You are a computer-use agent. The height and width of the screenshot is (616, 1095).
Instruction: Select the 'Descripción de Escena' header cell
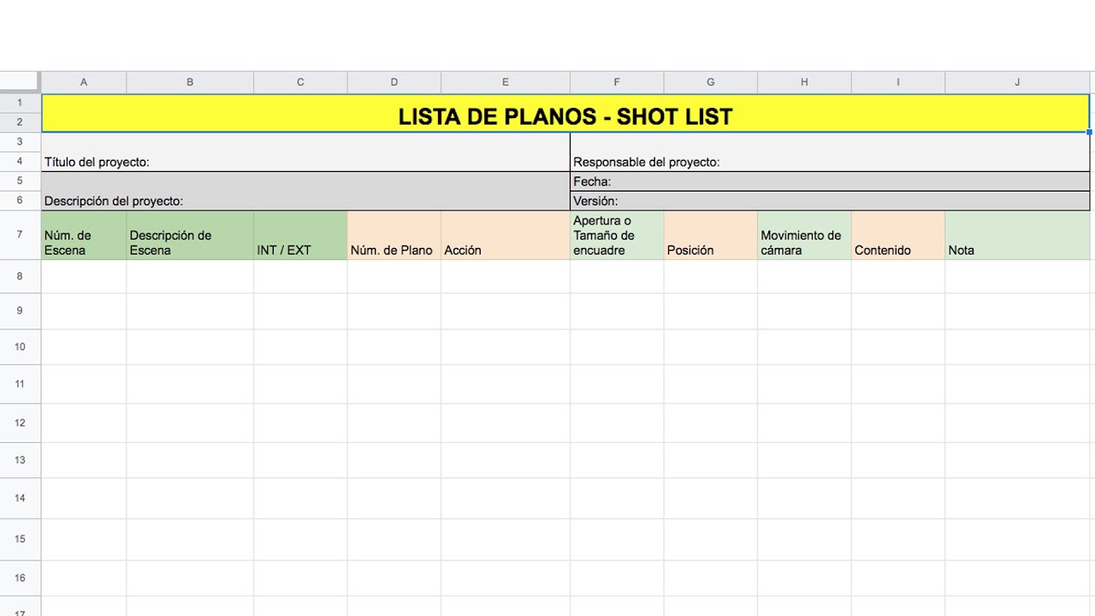(190, 235)
